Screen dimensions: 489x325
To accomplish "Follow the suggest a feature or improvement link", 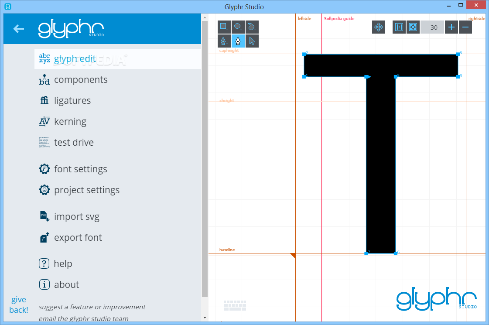I will [92, 307].
